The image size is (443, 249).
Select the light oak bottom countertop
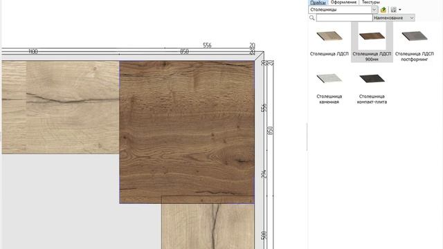208,226
